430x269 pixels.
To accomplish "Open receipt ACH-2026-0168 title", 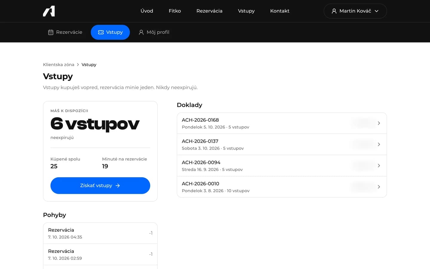I will point(200,120).
